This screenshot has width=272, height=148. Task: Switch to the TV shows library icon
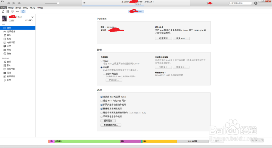(13, 12)
